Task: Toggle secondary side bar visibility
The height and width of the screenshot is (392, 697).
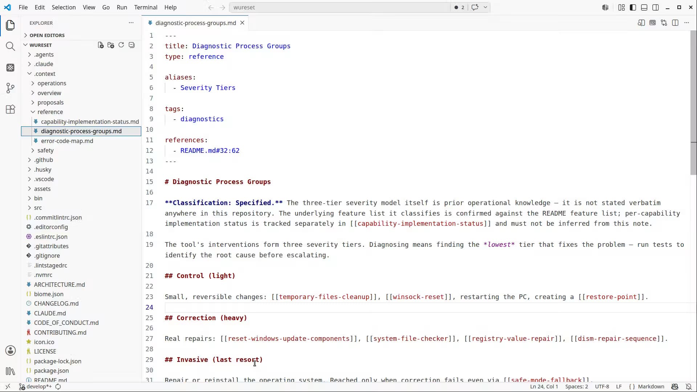Action: (x=656, y=7)
